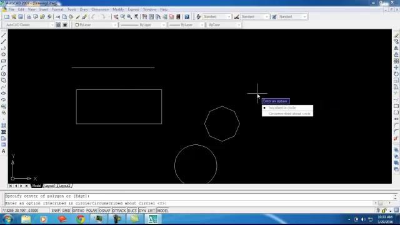Click the Zoom Realtime icon
This screenshot has height=225, width=400.
click(122, 17)
